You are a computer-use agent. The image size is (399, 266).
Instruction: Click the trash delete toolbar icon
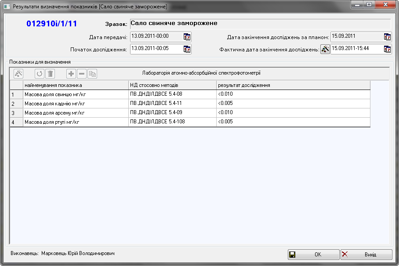pyautogui.click(x=50, y=74)
